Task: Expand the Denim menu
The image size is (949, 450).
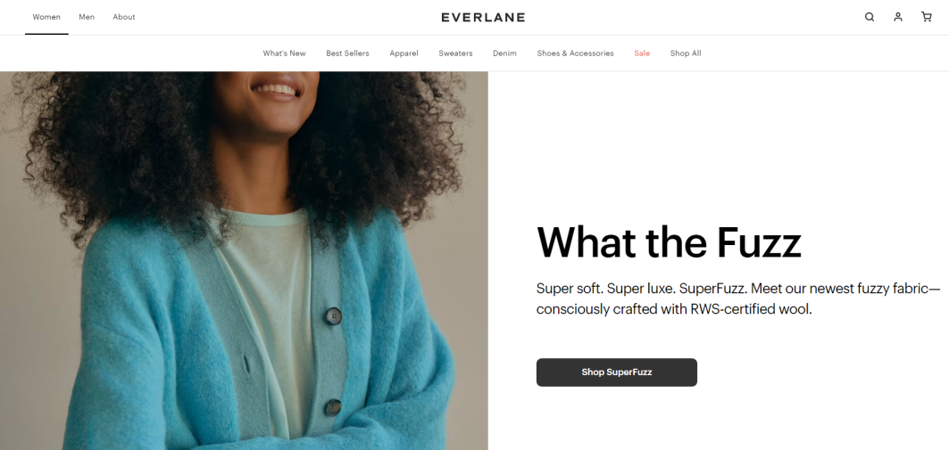Action: coord(504,53)
